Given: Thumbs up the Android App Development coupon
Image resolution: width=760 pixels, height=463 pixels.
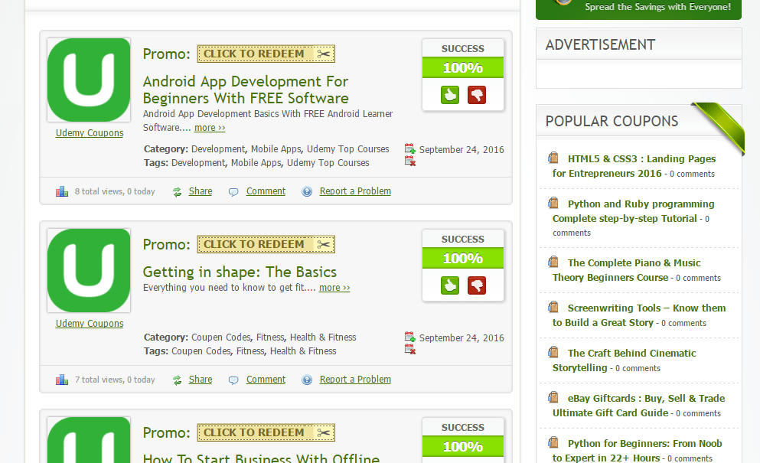Looking at the screenshot, I should (x=450, y=95).
